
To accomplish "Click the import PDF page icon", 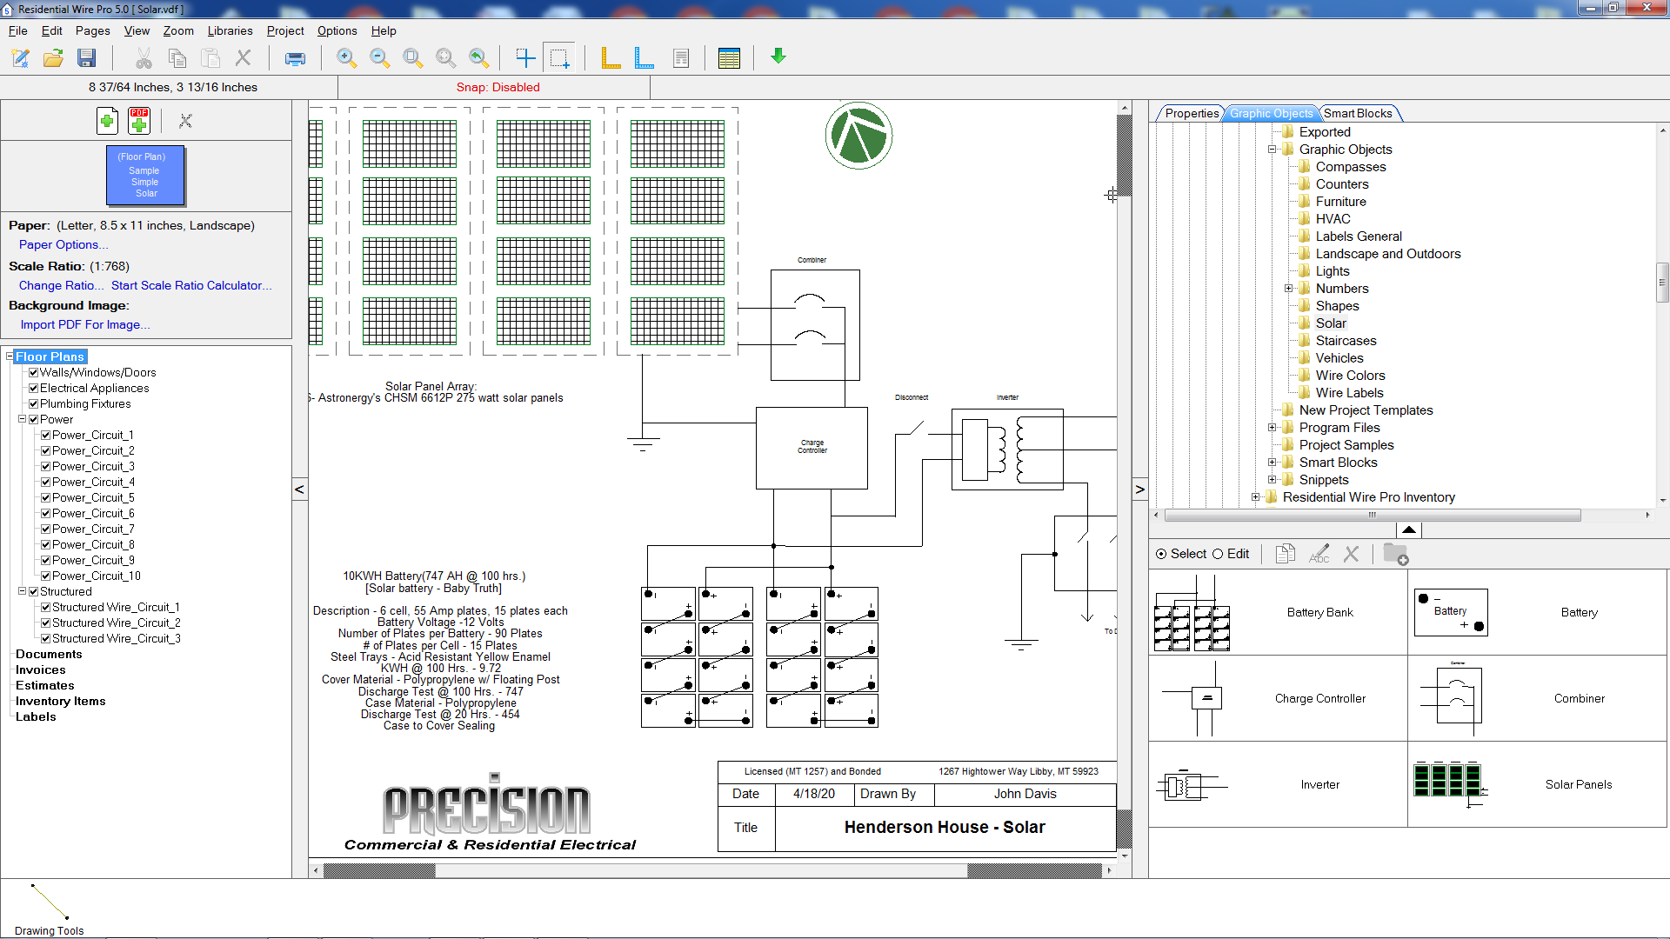I will pyautogui.click(x=139, y=121).
